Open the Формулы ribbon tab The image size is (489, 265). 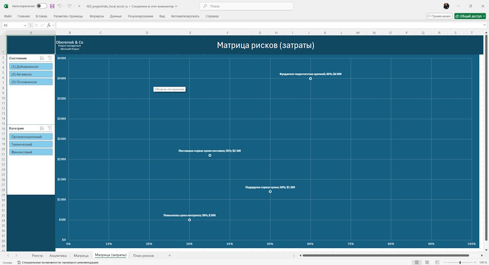tap(97, 16)
